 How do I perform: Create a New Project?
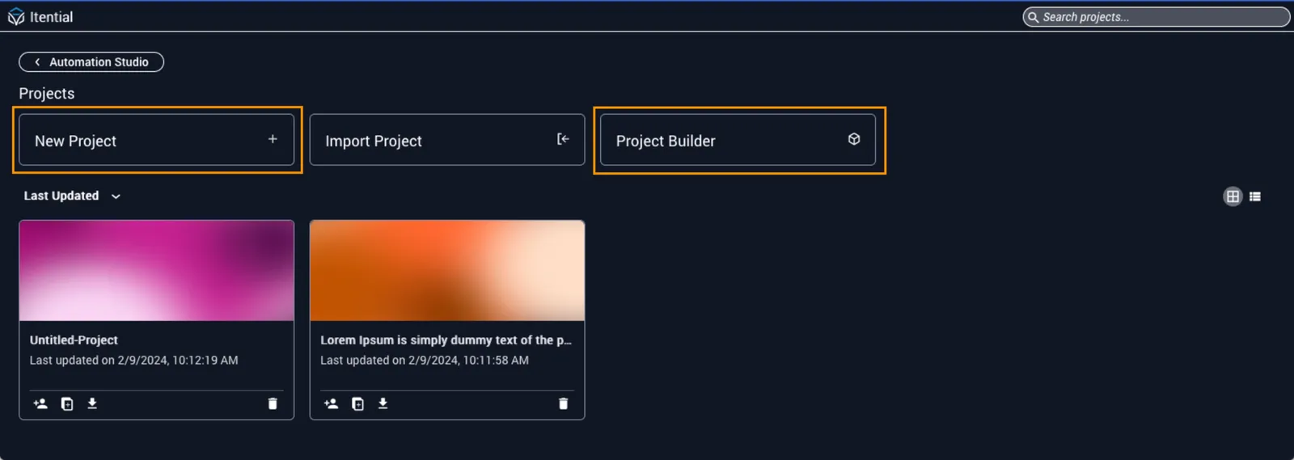157,140
